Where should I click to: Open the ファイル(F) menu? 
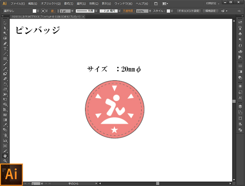click(x=18, y=3)
